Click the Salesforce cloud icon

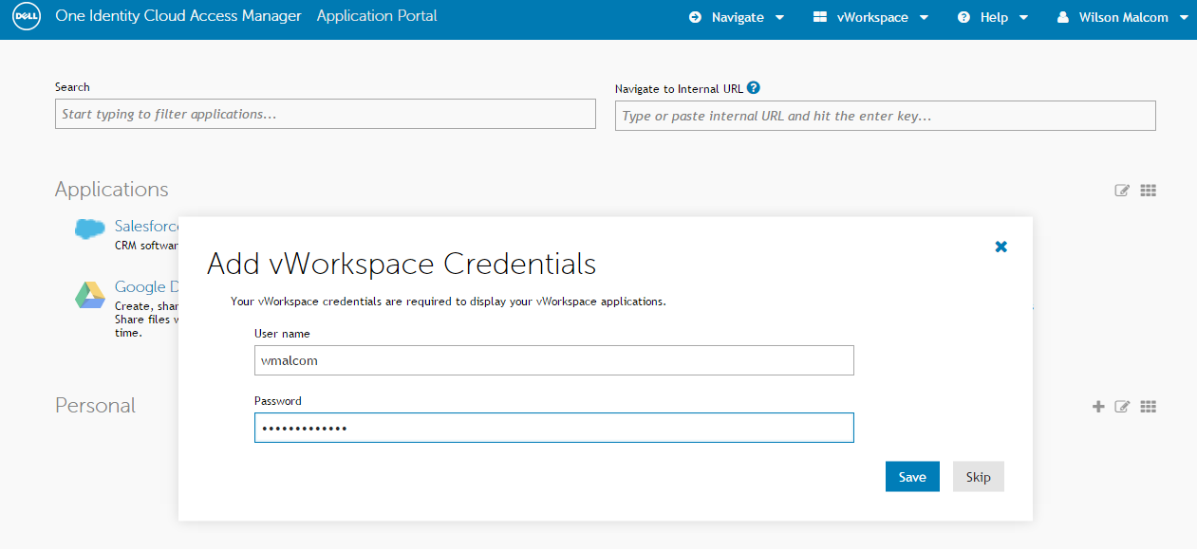click(x=90, y=229)
